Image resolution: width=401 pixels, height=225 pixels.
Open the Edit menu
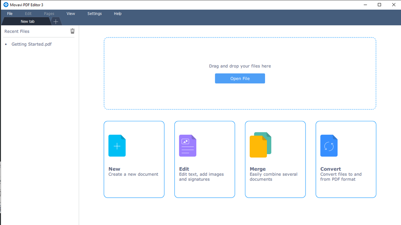[x=28, y=13]
